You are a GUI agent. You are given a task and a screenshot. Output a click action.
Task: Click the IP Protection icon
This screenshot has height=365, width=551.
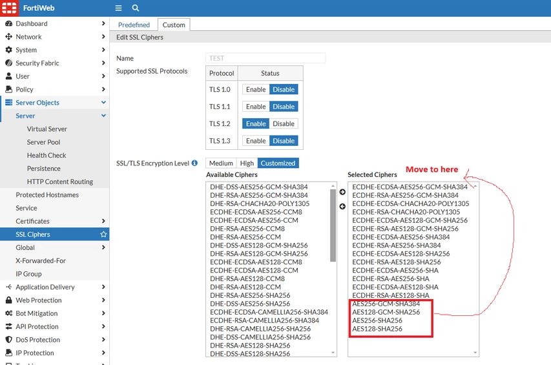9,353
